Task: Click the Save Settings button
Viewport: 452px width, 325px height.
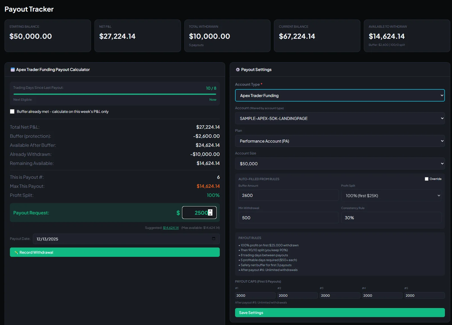Action: 340,313
